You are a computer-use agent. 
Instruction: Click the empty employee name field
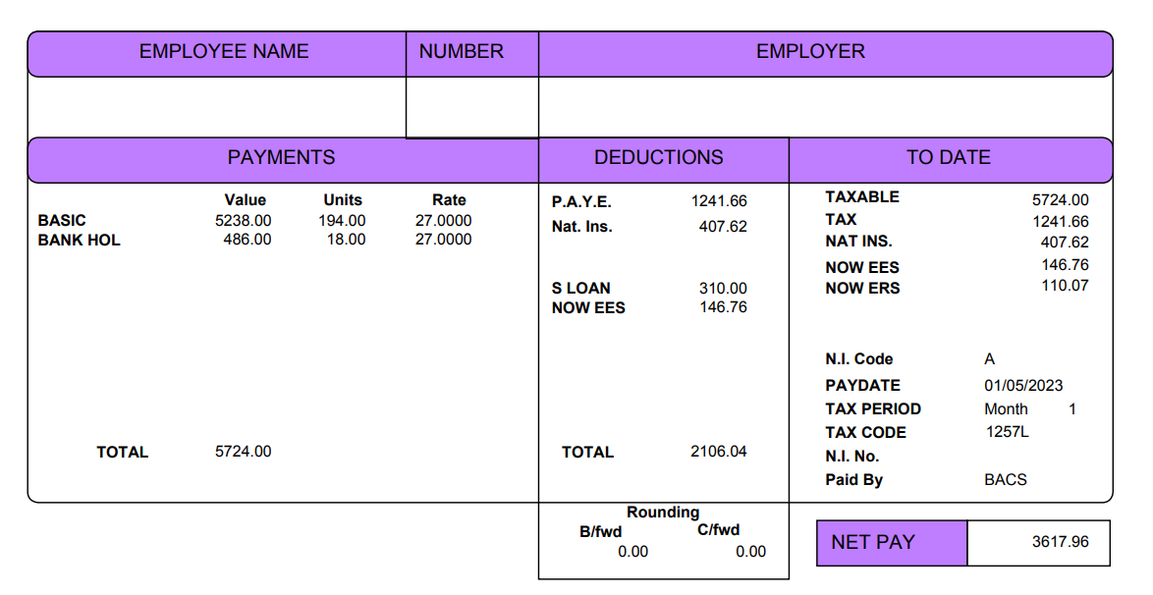(216, 106)
